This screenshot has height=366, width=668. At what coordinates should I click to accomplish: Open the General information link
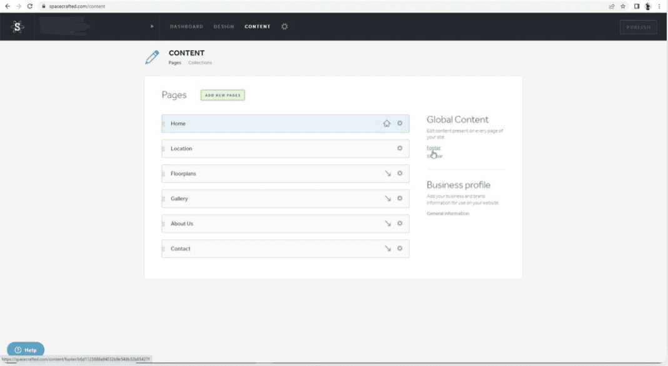click(x=447, y=213)
